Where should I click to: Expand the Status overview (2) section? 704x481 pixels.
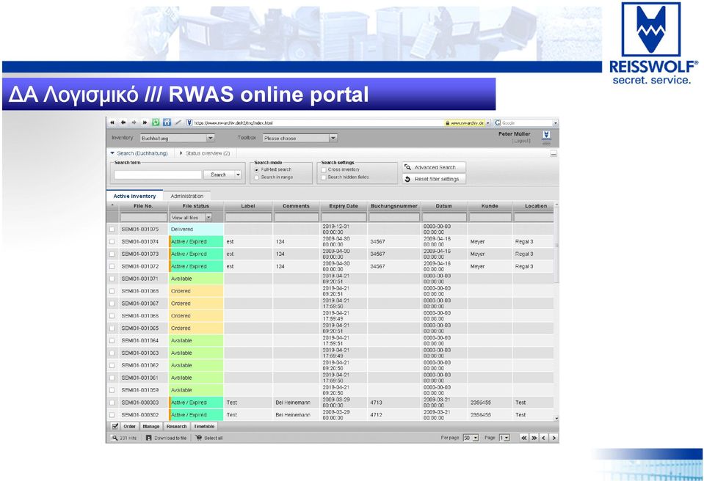coord(205,153)
